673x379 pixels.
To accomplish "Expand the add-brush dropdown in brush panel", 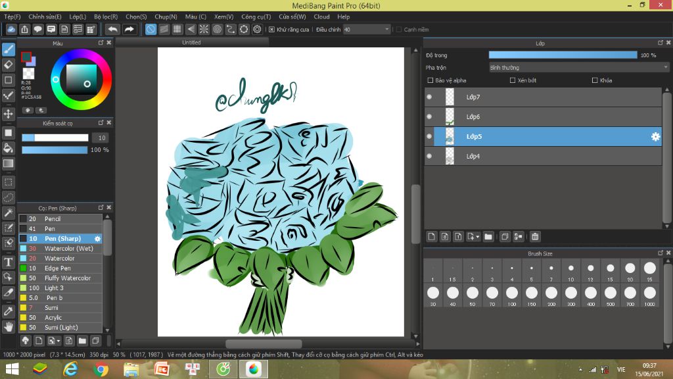I will pyautogui.click(x=58, y=341).
